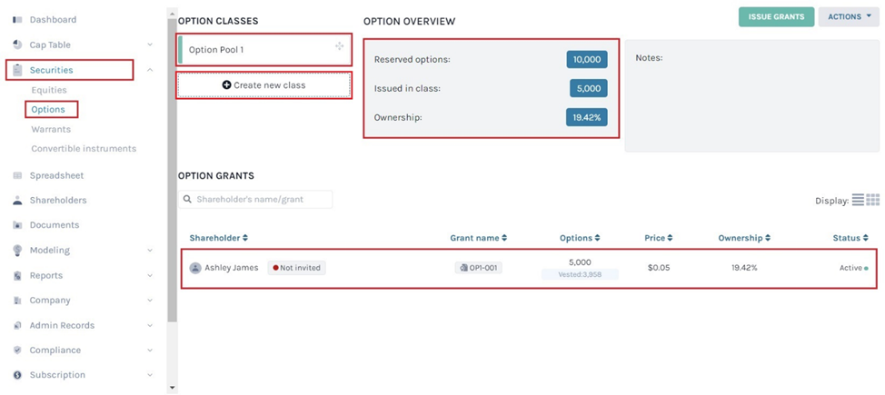Viewport: 885px width, 395px height.
Task: Click the Shareholder's name/grant search field
Action: 255,199
